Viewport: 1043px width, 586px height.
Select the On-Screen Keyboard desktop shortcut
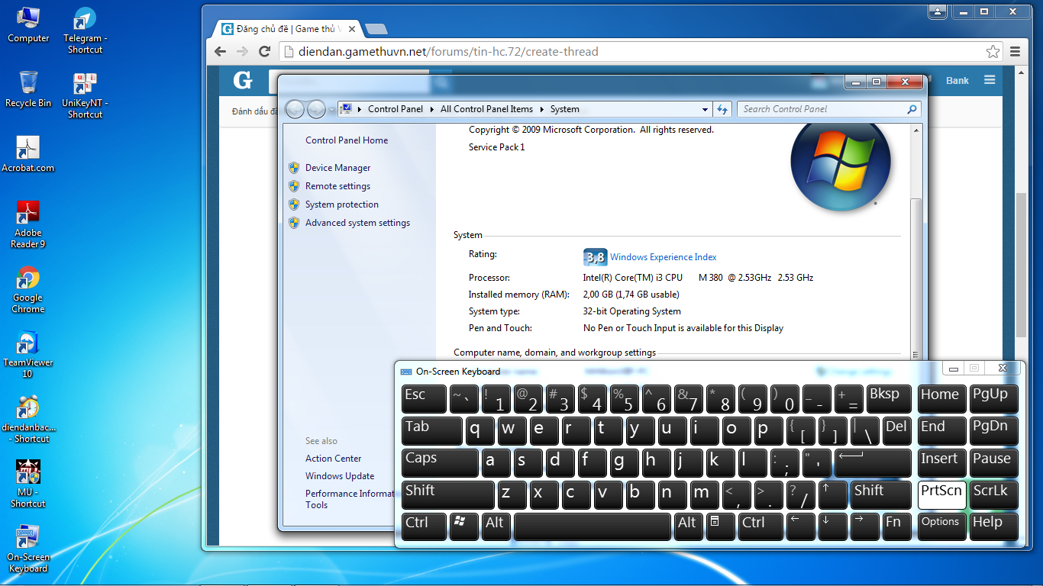28,549
